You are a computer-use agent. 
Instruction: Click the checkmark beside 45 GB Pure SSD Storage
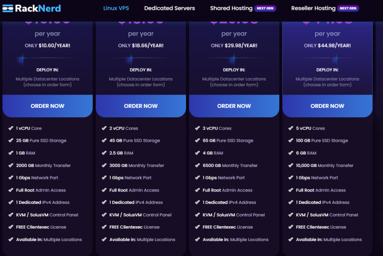point(104,141)
